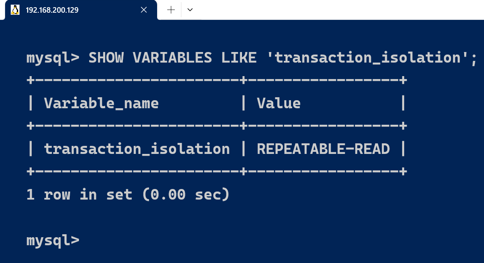
Task: Click the quoted 'transaction_isolation' string in the command
Action: 367,58
